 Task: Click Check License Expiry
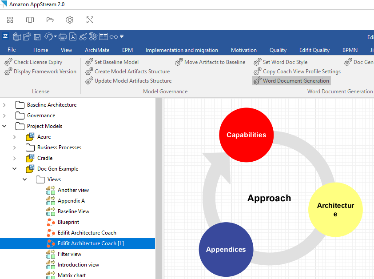pyautogui.click(x=38, y=62)
